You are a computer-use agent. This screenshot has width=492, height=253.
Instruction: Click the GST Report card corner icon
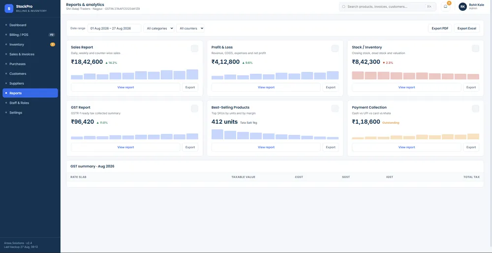click(x=194, y=109)
